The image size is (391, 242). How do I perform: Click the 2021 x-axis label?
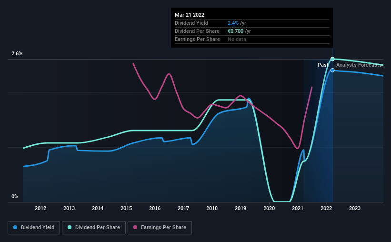(298, 208)
